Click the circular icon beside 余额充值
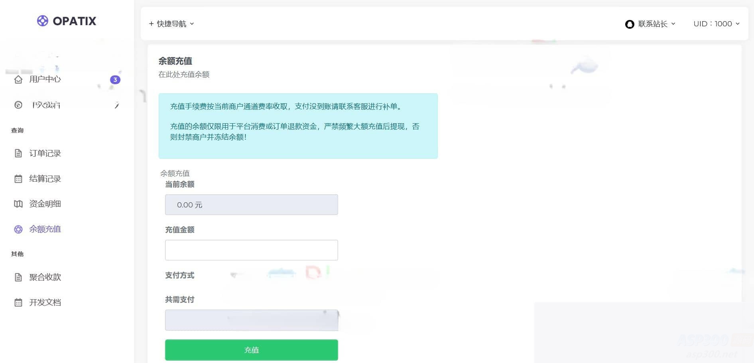Viewport: 754px width, 363px height. pyautogui.click(x=18, y=229)
